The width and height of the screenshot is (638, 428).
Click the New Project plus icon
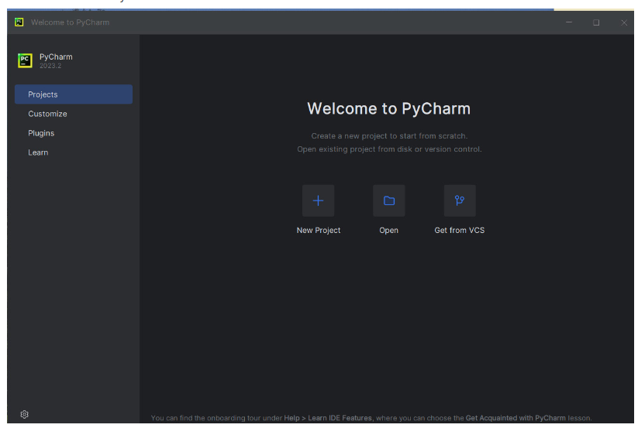pos(318,200)
